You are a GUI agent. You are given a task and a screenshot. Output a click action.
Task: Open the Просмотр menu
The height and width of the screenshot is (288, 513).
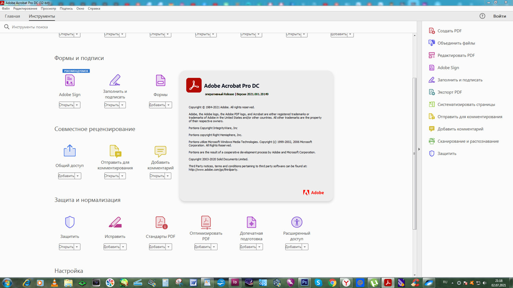pos(49,9)
